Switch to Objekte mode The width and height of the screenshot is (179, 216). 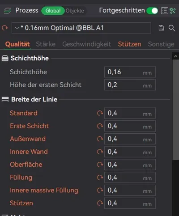tap(75, 11)
